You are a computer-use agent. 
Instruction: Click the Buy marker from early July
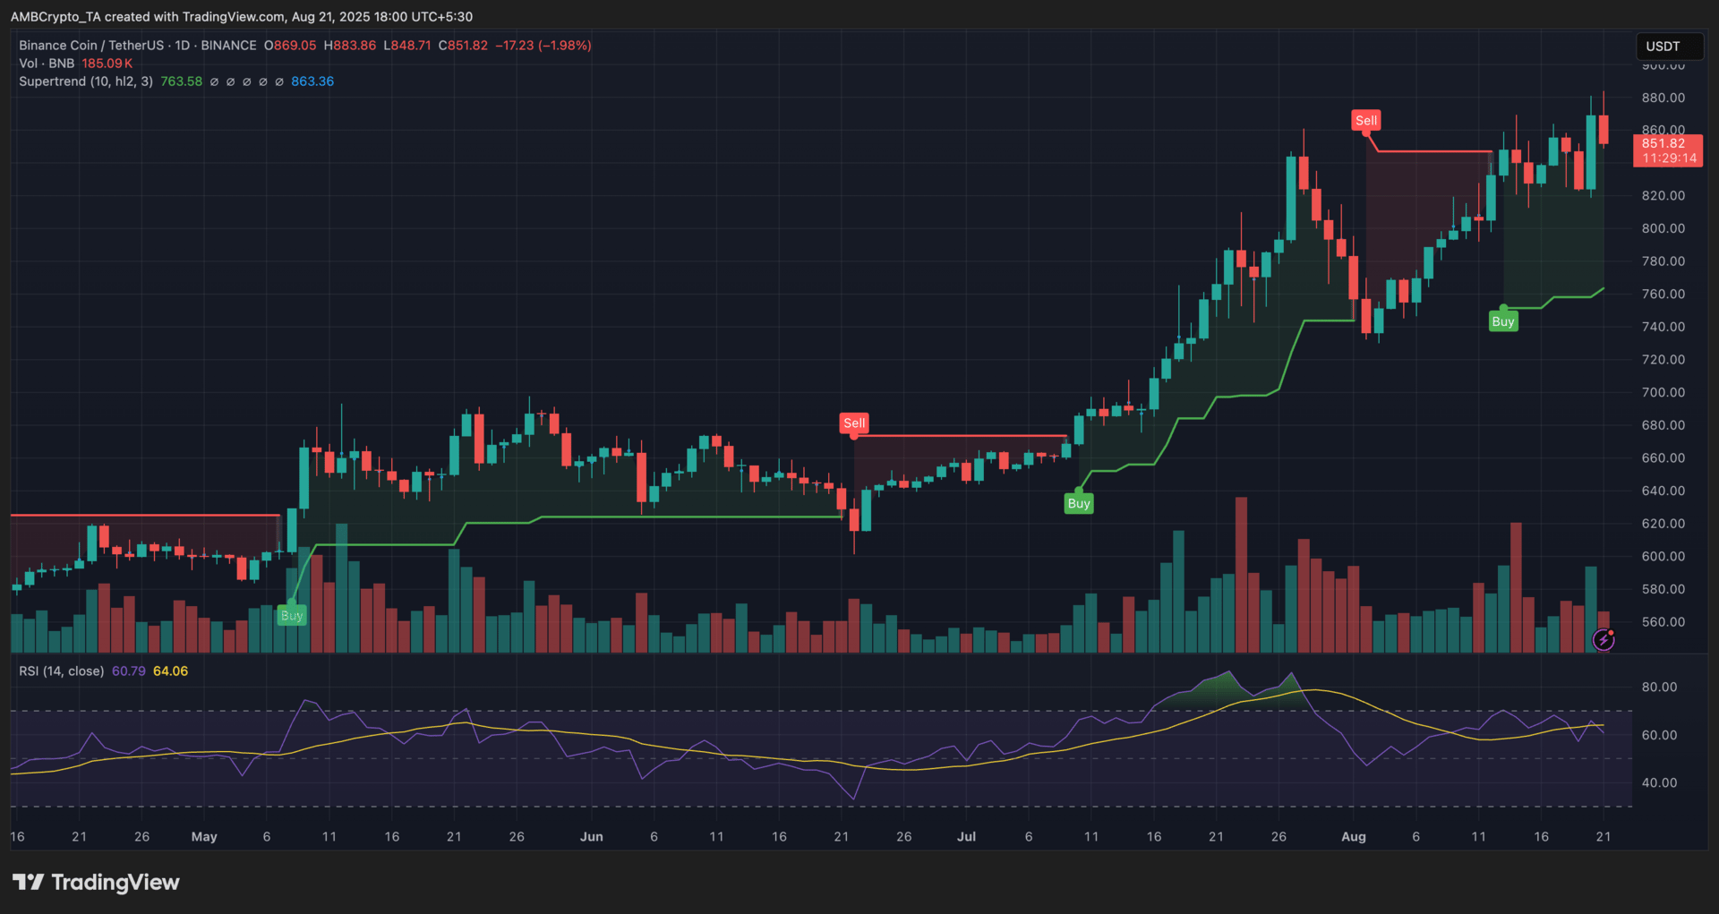click(x=1079, y=504)
